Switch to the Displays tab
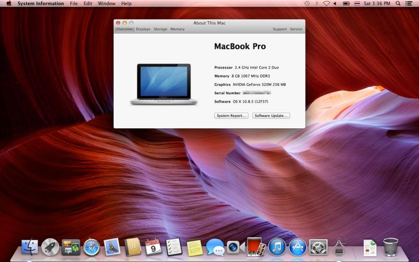The width and height of the screenshot is (419, 262). pyautogui.click(x=143, y=29)
